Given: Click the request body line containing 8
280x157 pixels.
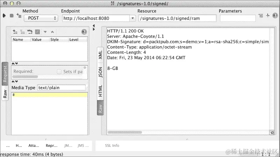Looking at the screenshot, I should click(x=49, y=95).
